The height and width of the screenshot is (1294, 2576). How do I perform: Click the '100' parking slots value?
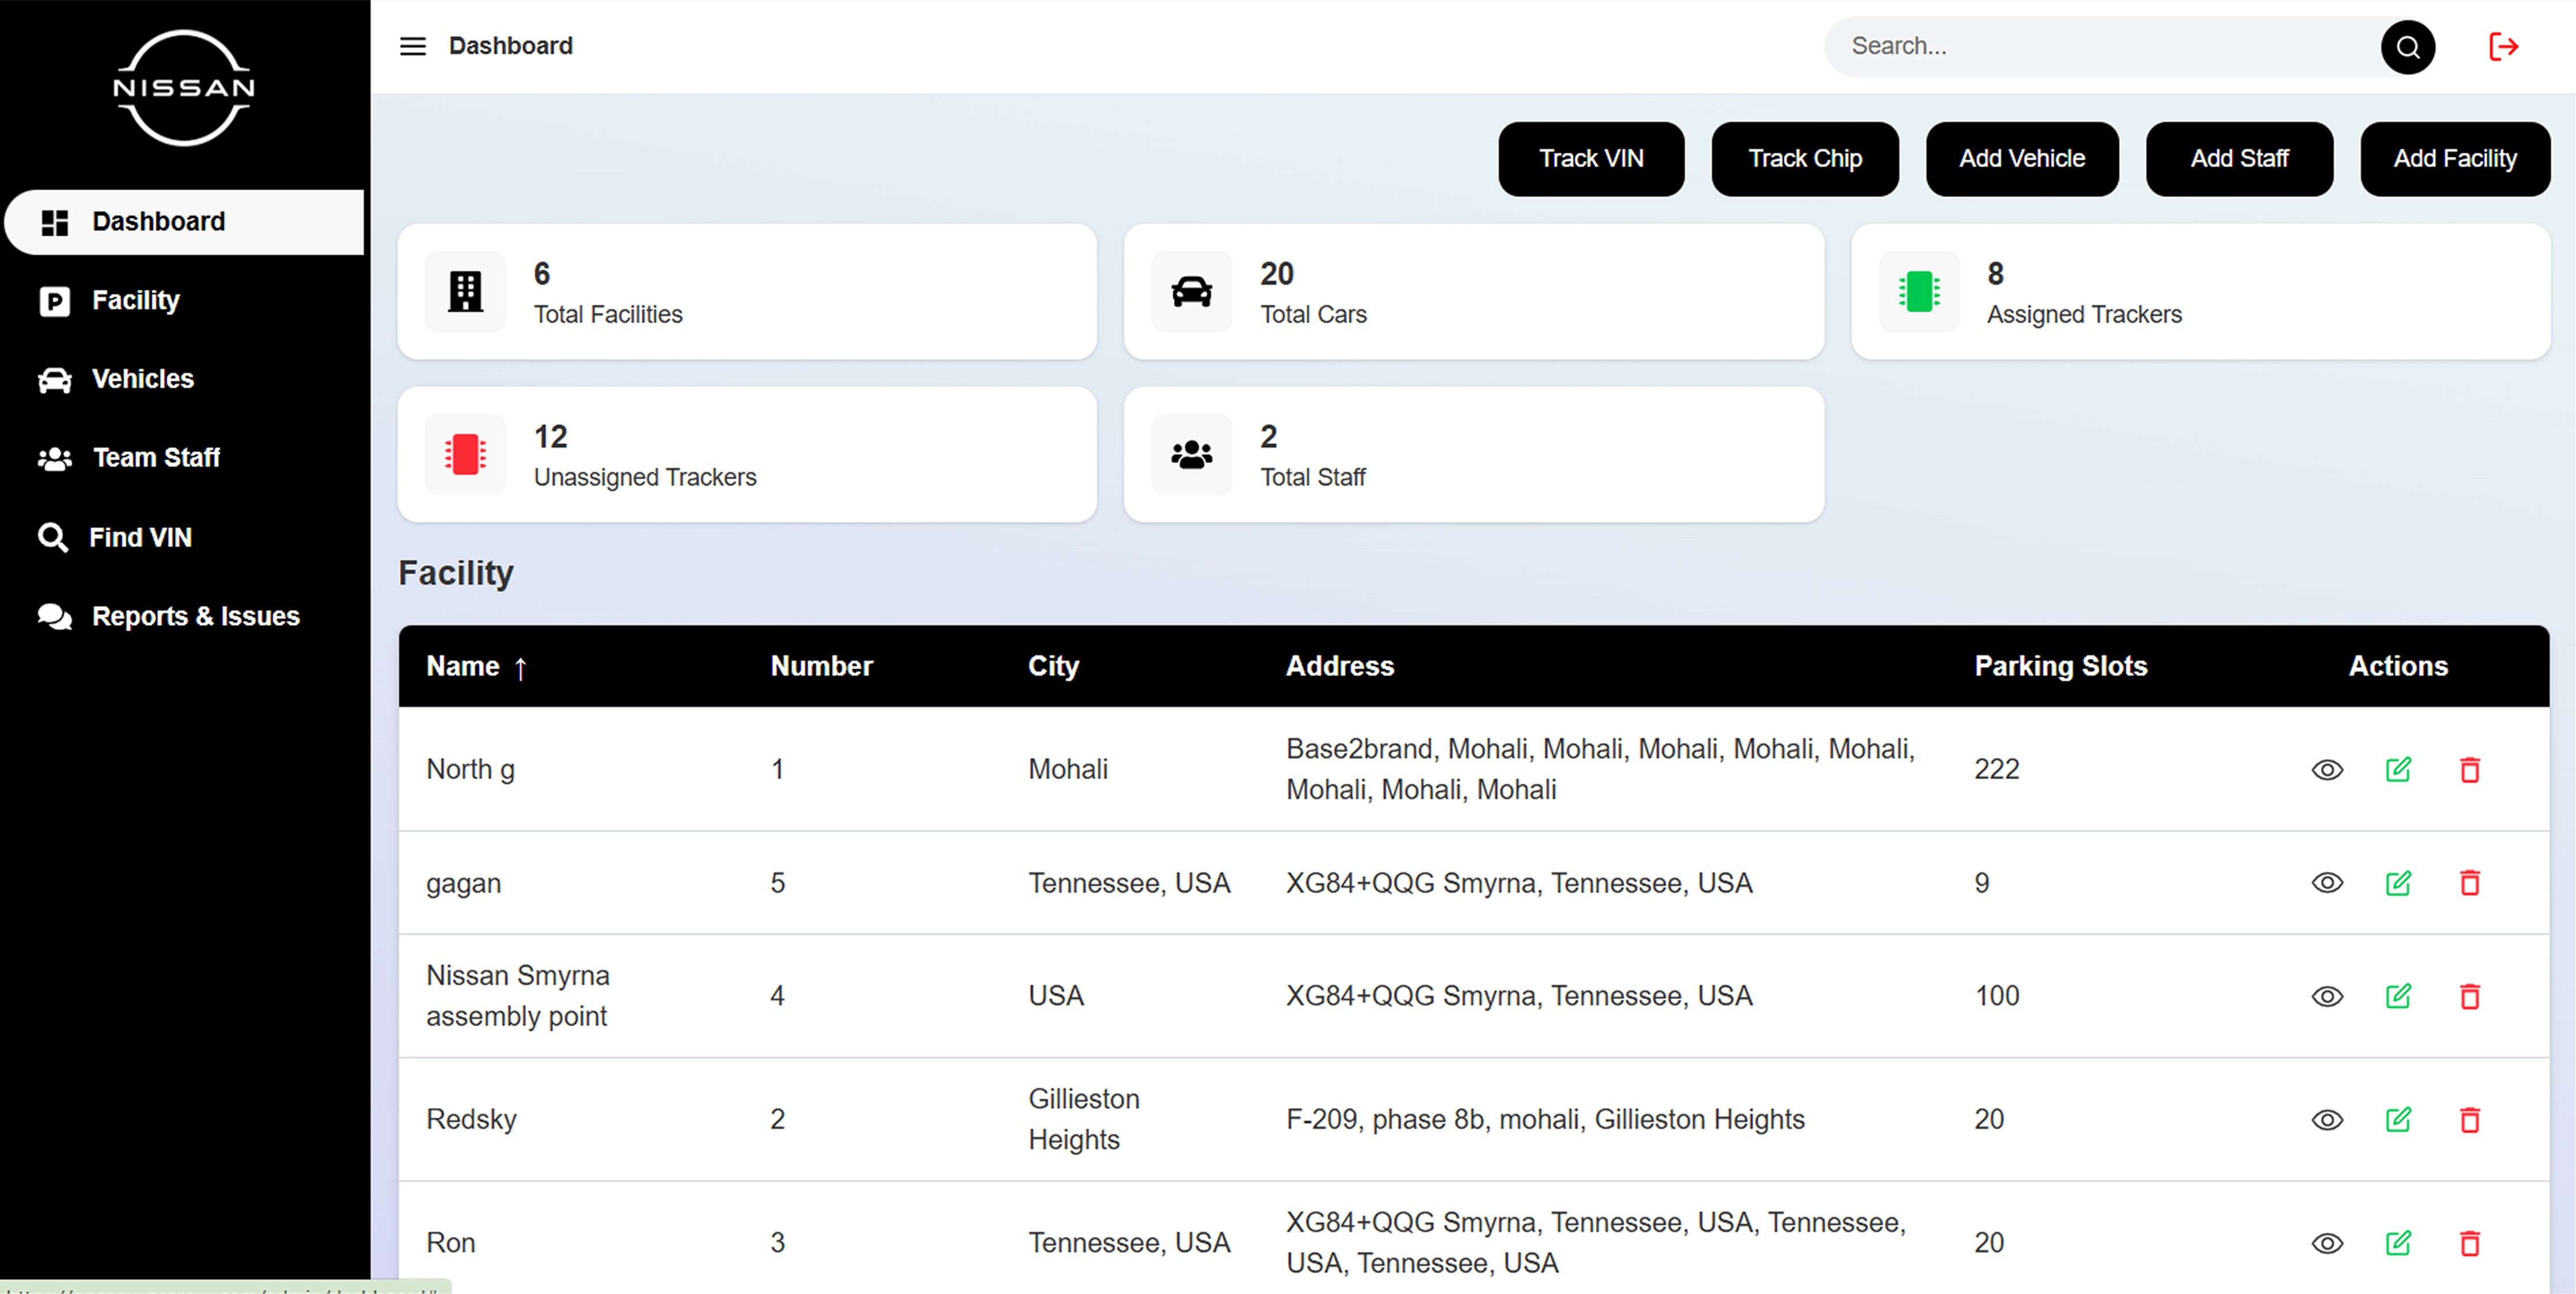(x=1996, y=996)
